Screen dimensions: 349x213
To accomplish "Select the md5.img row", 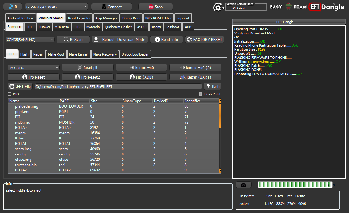I will [113, 122].
